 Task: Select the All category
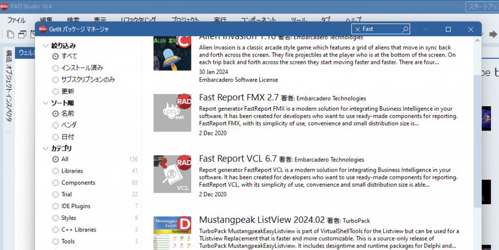tap(56, 159)
